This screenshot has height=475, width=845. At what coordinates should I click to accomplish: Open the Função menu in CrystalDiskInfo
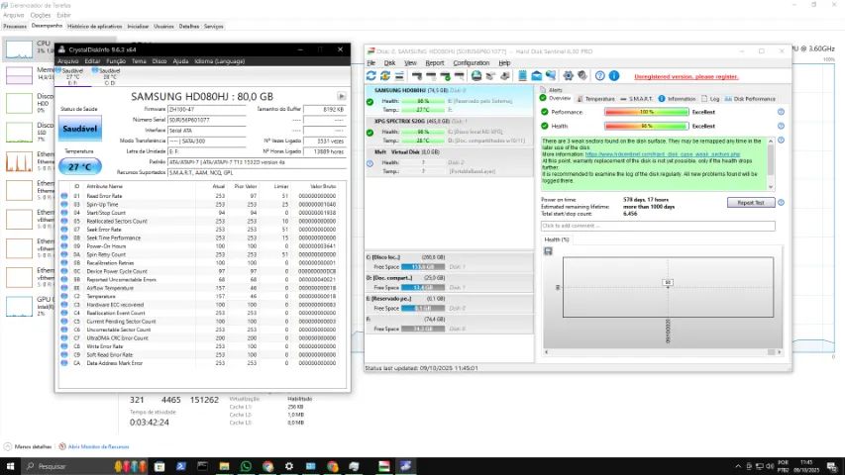tap(116, 60)
